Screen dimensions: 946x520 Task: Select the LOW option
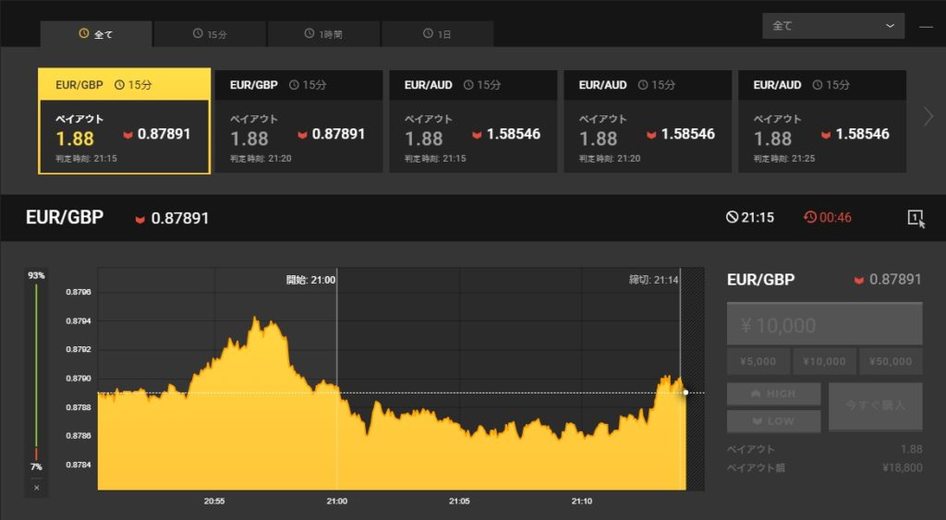coord(773,421)
